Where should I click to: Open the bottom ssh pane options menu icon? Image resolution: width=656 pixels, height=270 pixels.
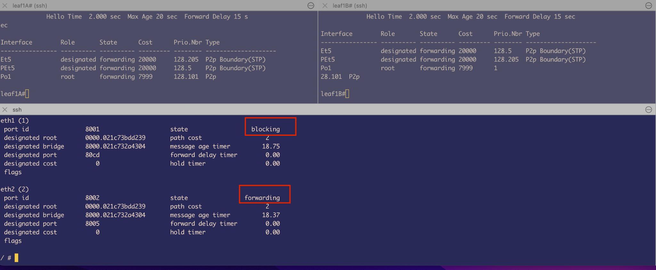coord(649,110)
